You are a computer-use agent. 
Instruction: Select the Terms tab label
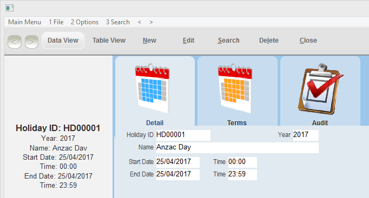pyautogui.click(x=237, y=122)
